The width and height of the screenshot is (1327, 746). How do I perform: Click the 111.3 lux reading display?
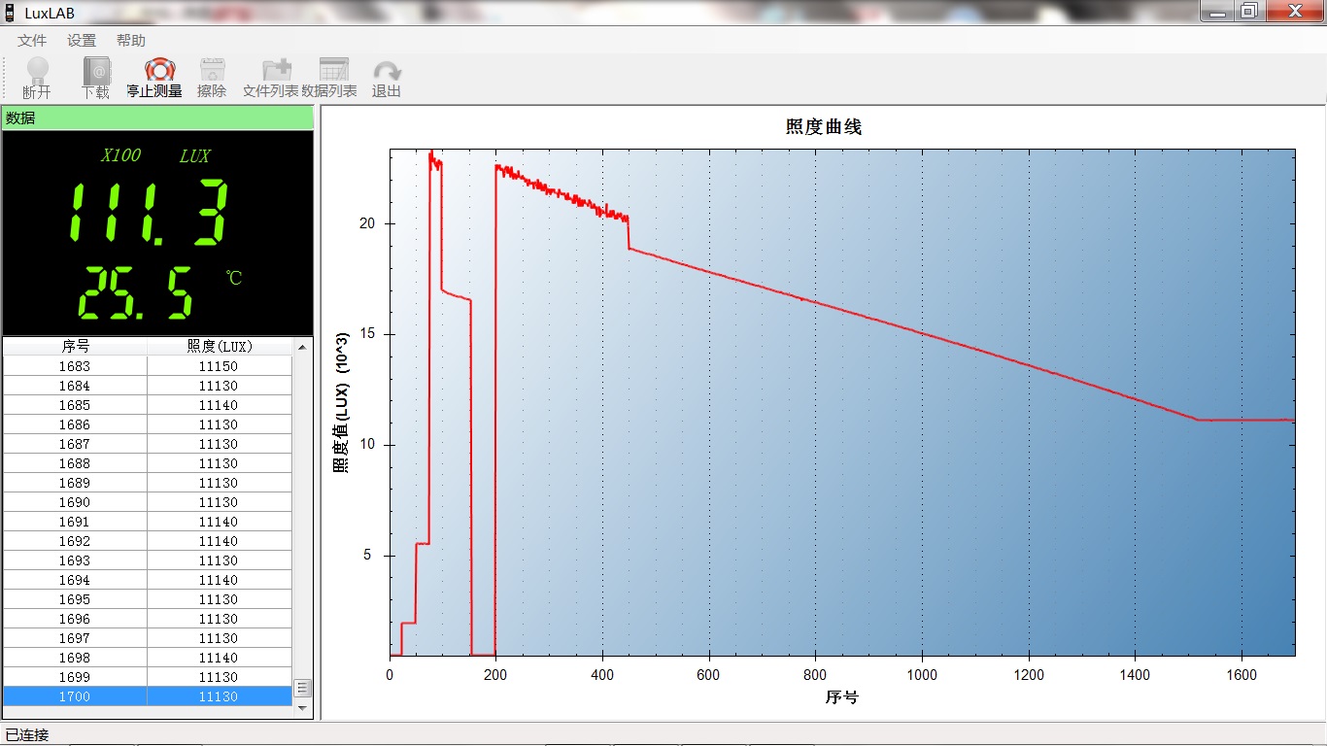[x=149, y=212]
